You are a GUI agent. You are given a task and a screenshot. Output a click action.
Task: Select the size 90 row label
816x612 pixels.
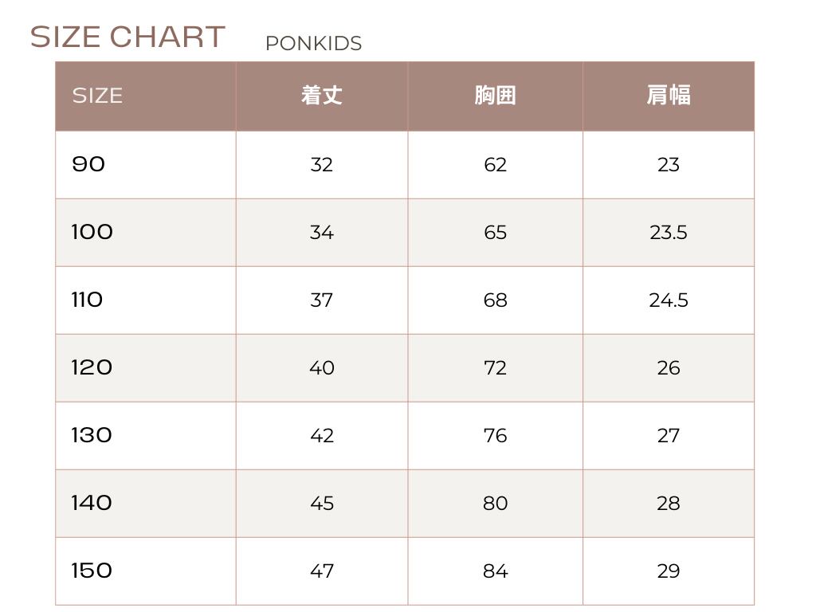coord(88,164)
